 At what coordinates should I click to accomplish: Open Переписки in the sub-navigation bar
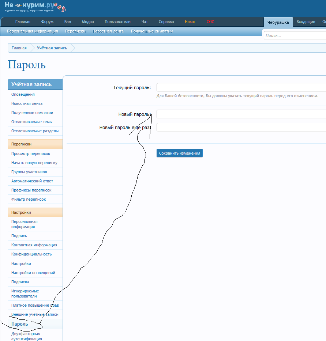(x=75, y=31)
